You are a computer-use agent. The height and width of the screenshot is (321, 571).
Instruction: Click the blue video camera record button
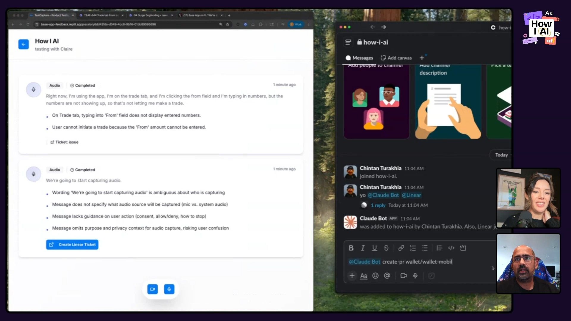153,289
